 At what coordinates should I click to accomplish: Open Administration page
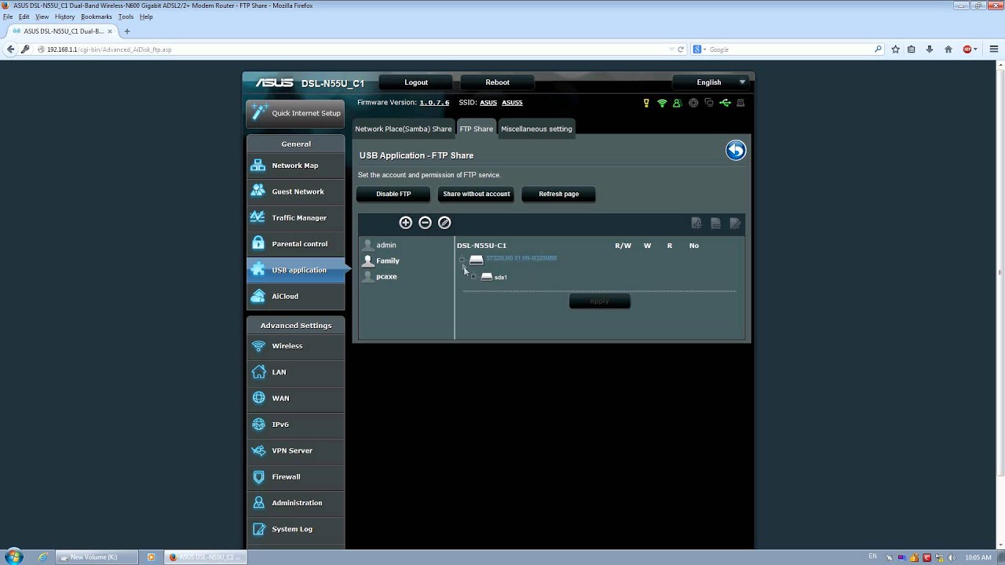point(295,503)
